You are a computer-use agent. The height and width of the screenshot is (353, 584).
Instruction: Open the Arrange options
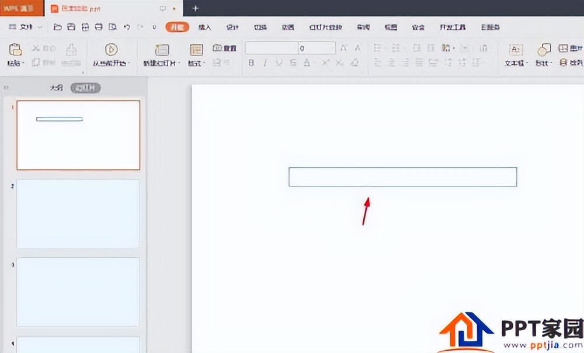coord(571,63)
